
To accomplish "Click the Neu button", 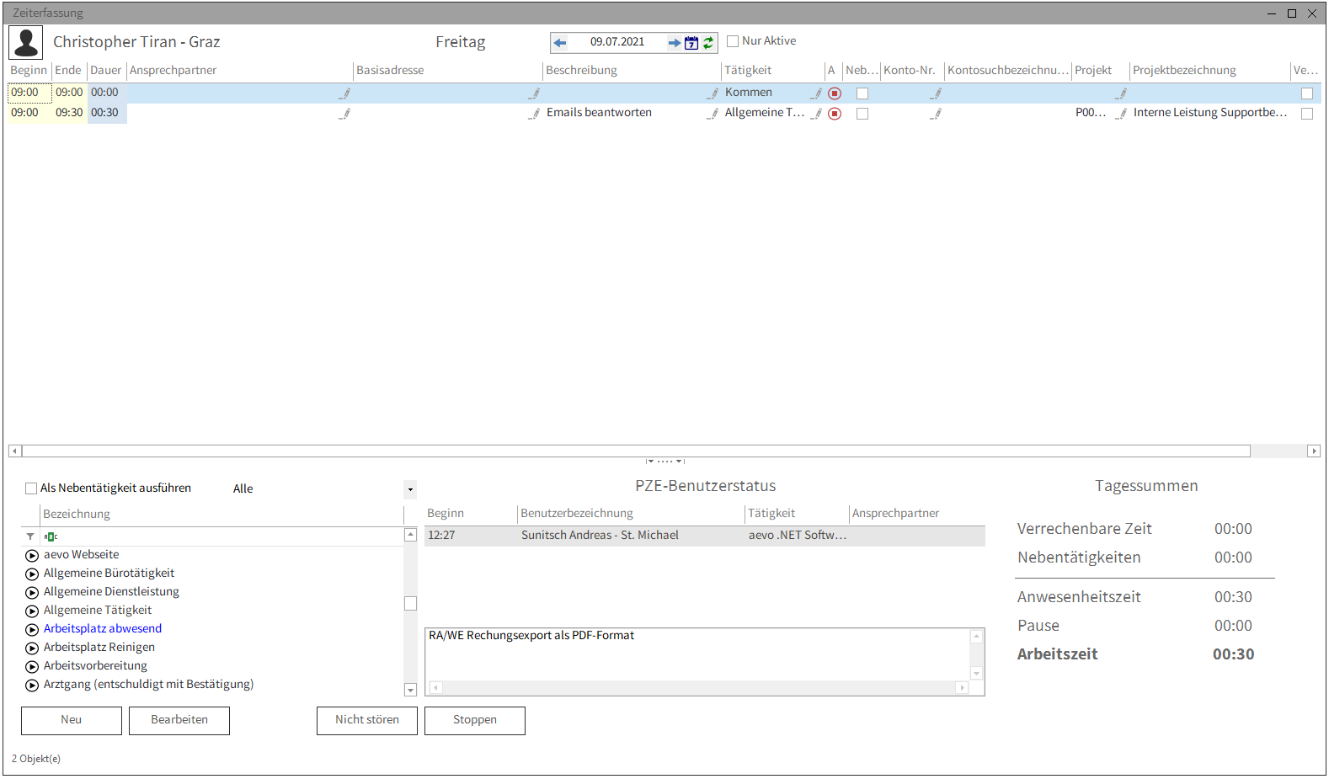I will (x=72, y=721).
